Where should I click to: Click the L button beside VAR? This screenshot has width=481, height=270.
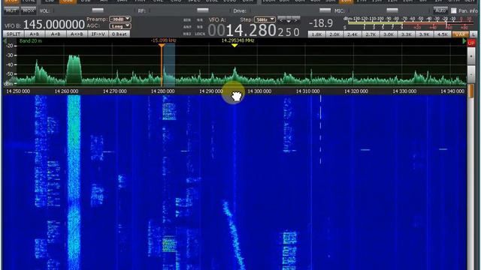473,34
